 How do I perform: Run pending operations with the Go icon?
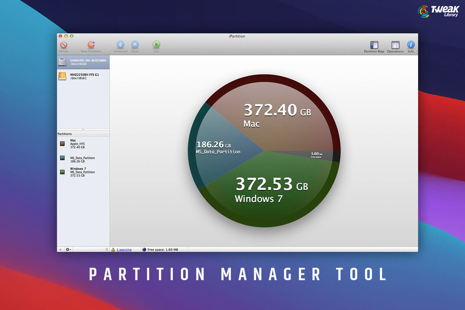point(156,45)
